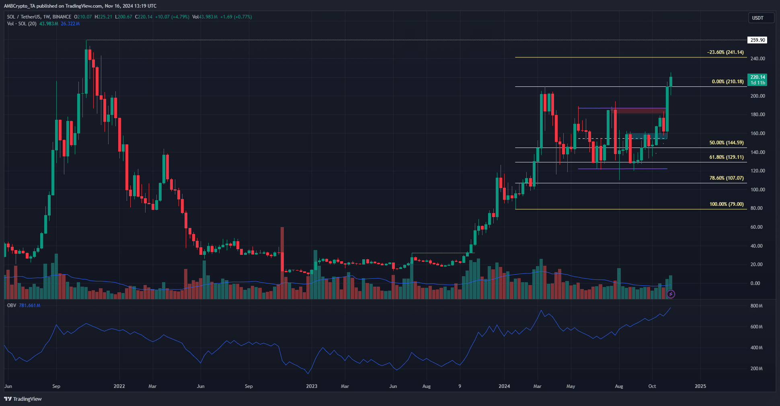Click the 60.00 price axis label
The height and width of the screenshot is (406, 780).
tap(756, 227)
